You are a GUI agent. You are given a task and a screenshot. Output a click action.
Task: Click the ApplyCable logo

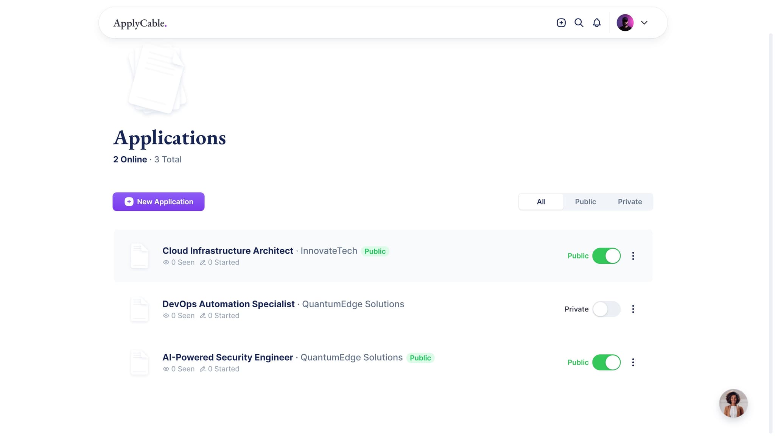[140, 23]
